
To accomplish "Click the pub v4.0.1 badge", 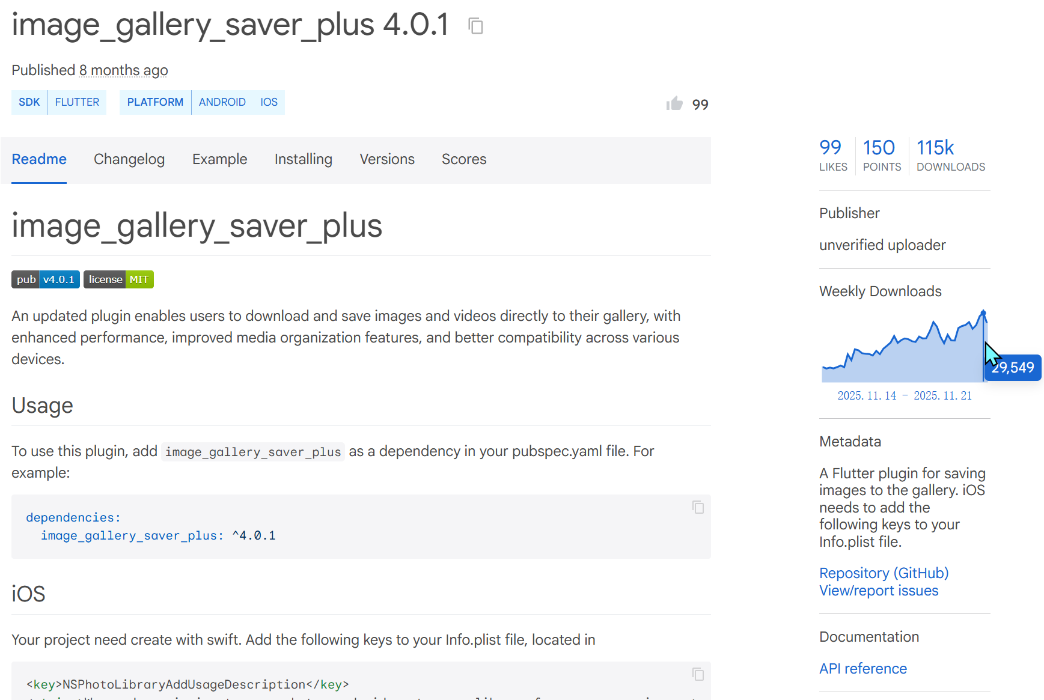I will (46, 279).
